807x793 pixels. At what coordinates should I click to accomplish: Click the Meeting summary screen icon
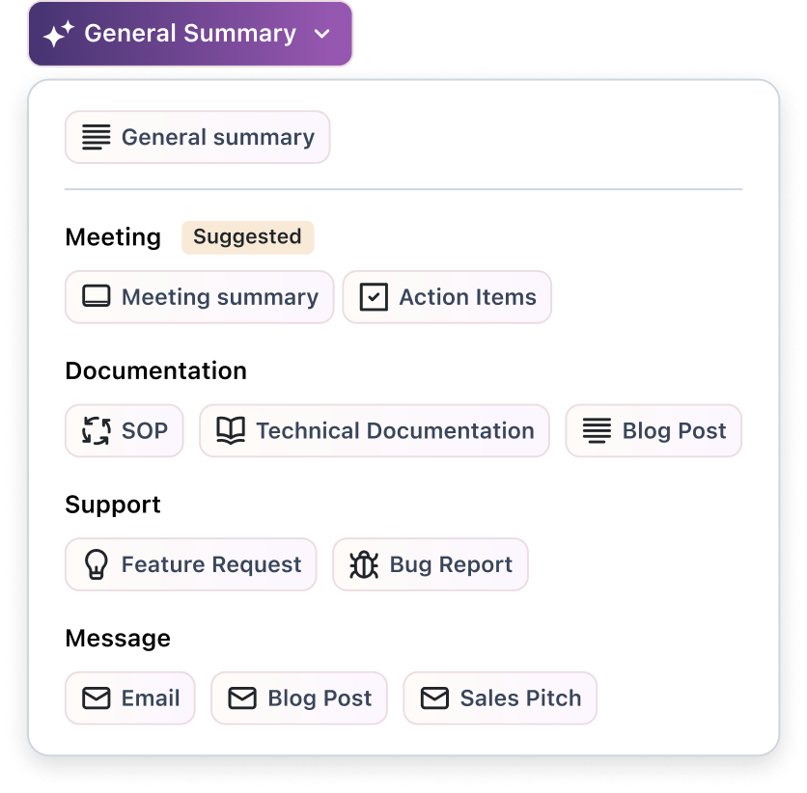(96, 297)
